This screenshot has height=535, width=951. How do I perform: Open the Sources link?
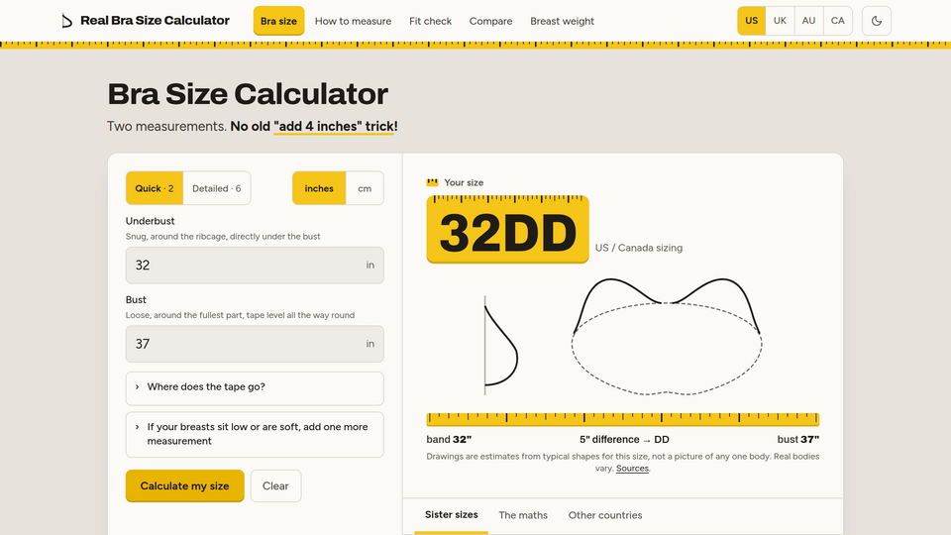632,469
